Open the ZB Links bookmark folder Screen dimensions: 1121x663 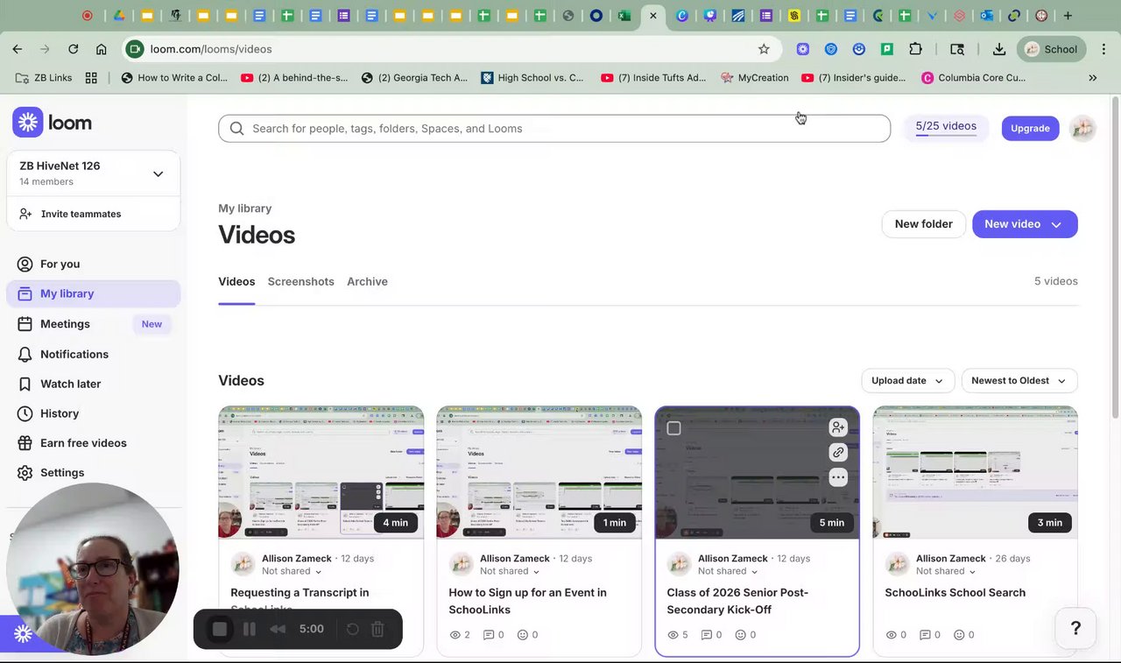point(45,78)
